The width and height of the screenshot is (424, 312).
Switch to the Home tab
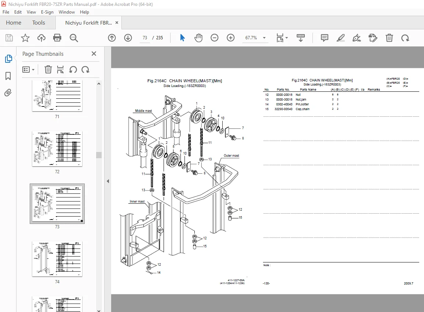pyautogui.click(x=14, y=23)
